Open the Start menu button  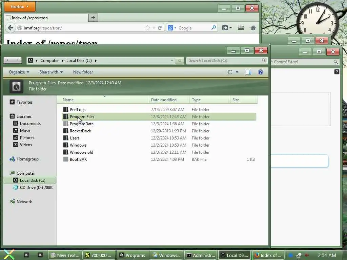(9, 255)
